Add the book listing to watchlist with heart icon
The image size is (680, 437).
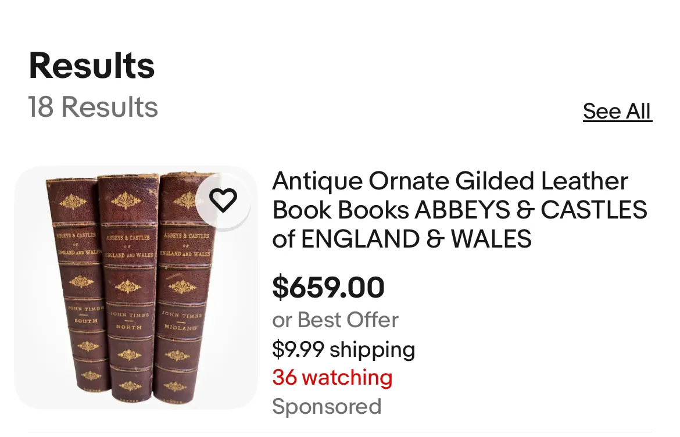[x=223, y=200]
